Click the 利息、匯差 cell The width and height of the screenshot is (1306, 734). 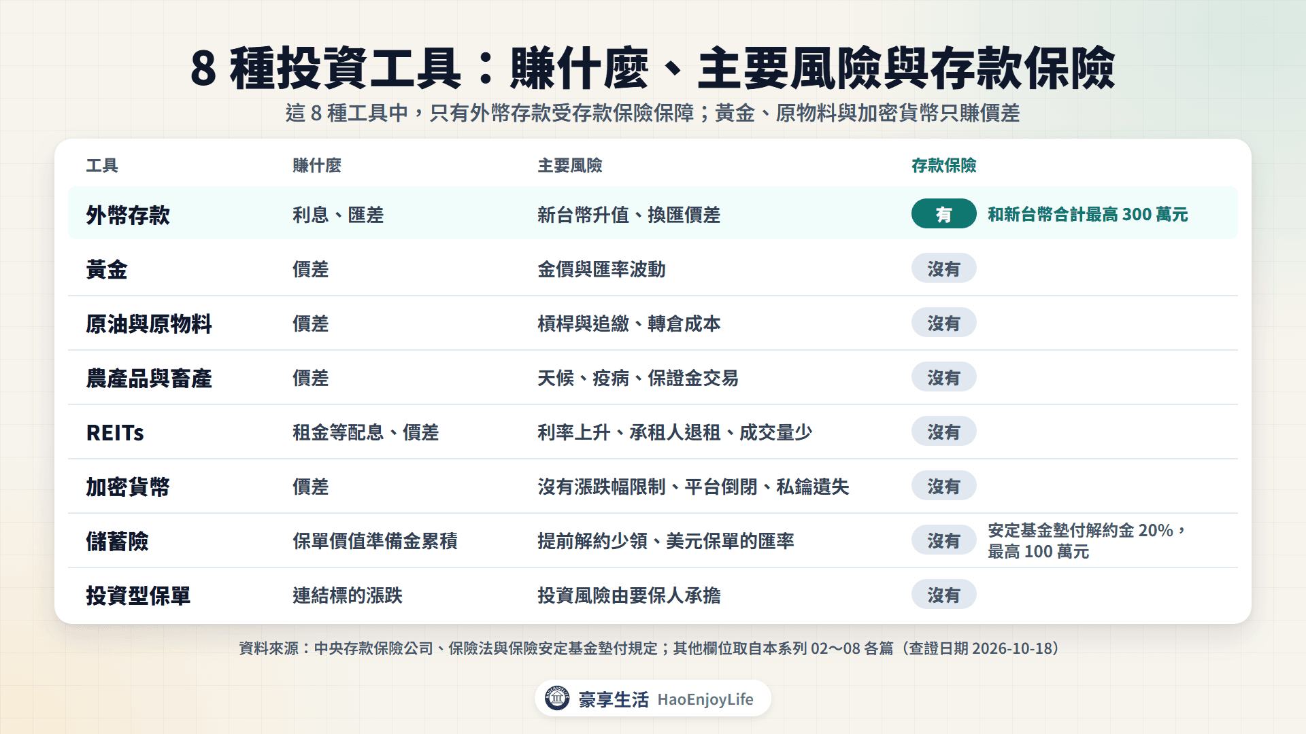tap(338, 215)
